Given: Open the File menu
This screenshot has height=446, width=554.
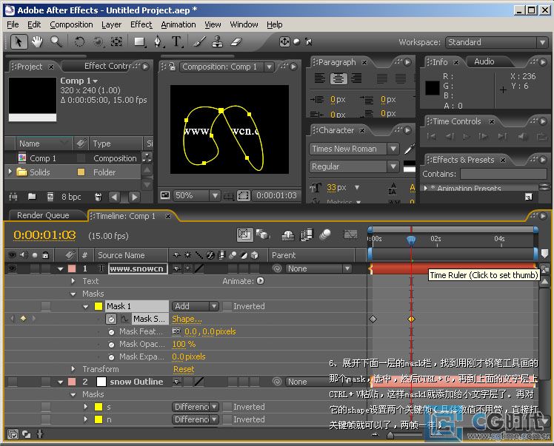Looking at the screenshot, I should [x=13, y=24].
